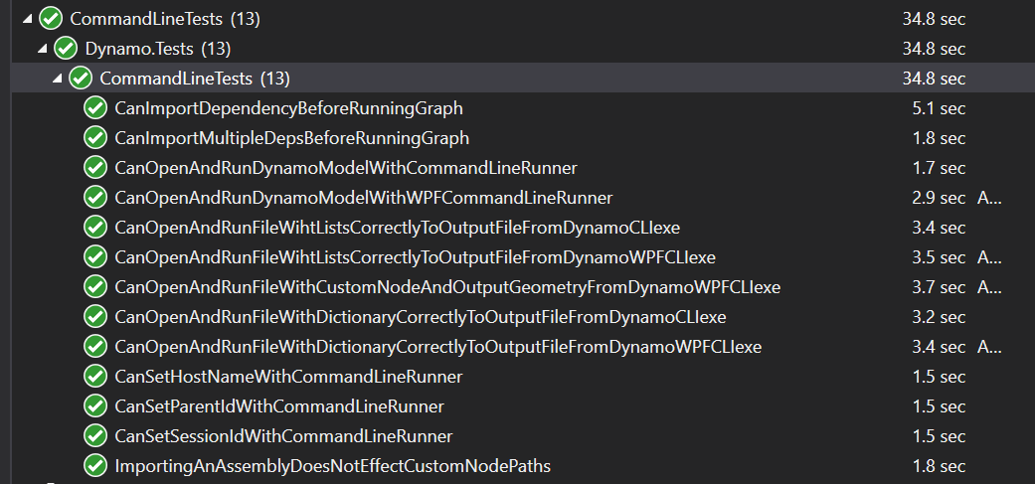Image resolution: width=1035 pixels, height=484 pixels.
Task: Click passed icon beside CanImportDependencyBeforeRunningGraph
Action: pos(95,108)
